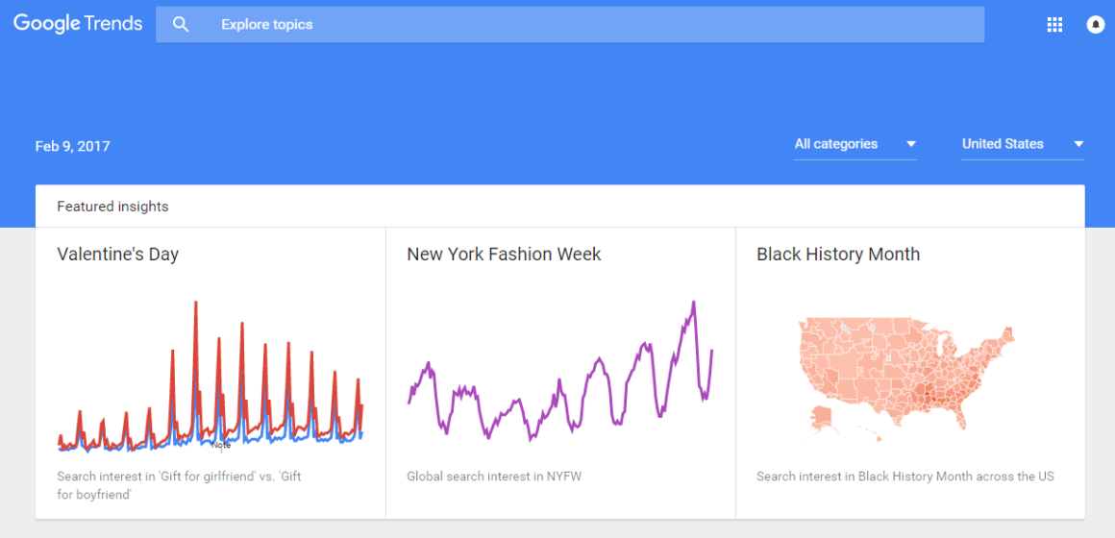Click the purple NYFW line chart

click(x=560, y=371)
